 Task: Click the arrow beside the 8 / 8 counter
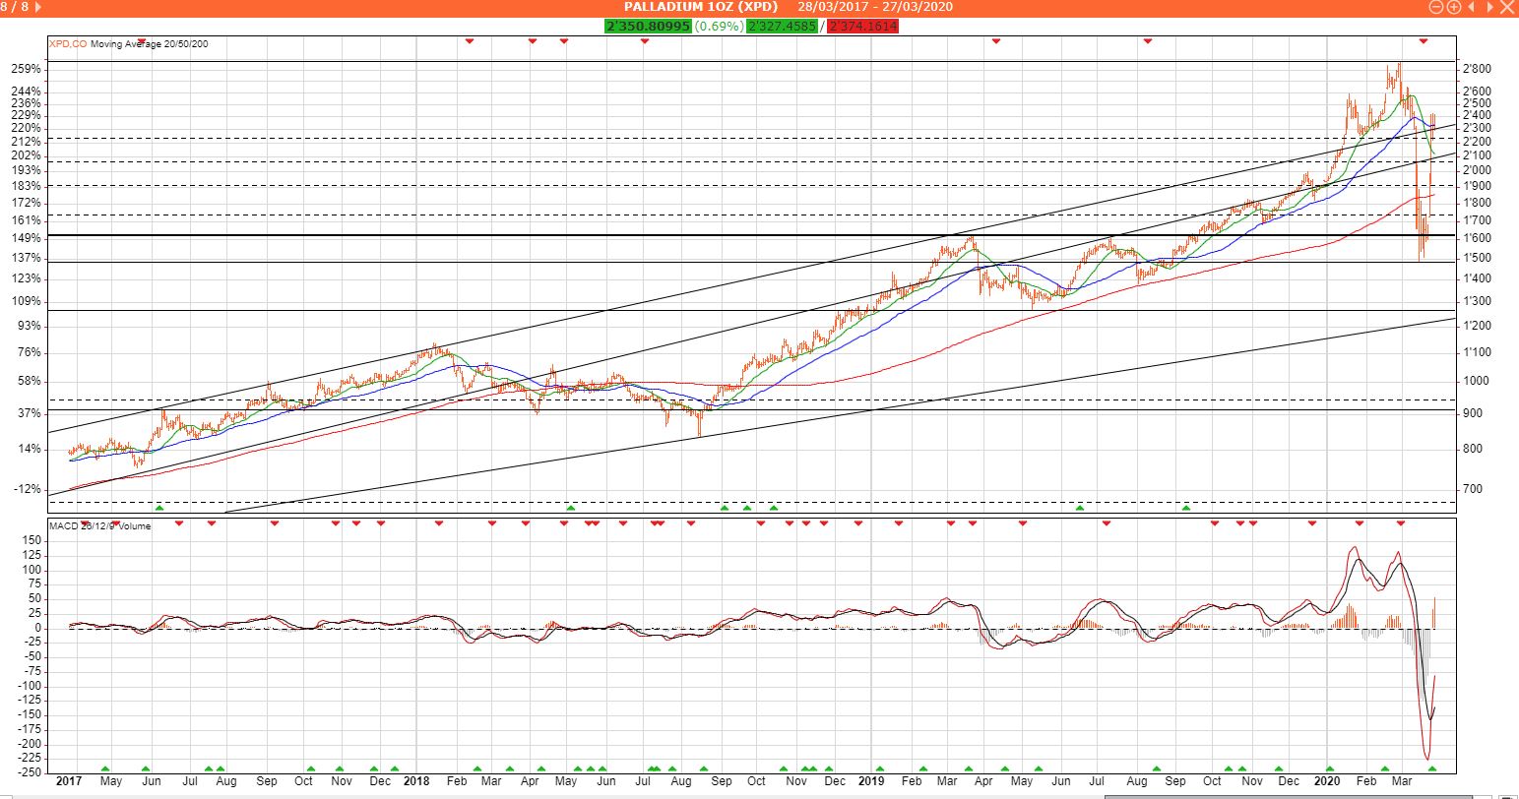tap(37, 7)
